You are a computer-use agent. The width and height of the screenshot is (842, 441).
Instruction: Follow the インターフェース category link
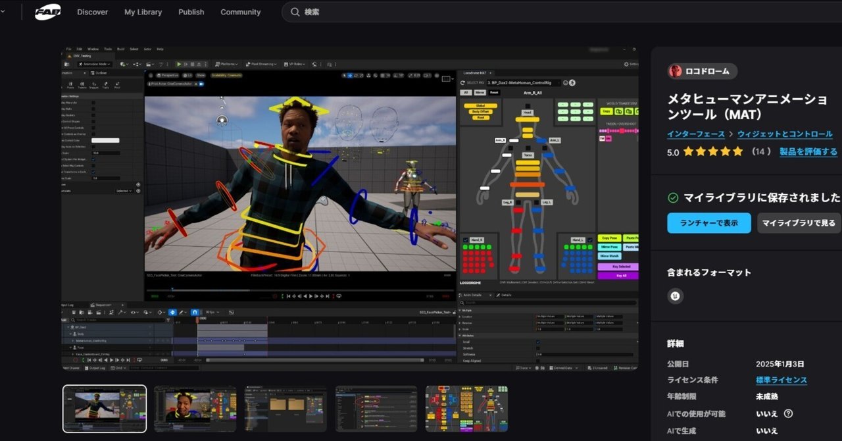(696, 134)
